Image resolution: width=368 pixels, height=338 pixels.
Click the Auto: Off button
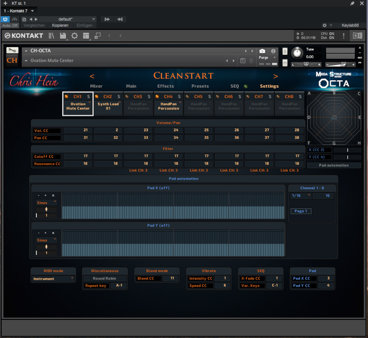pos(10,25)
